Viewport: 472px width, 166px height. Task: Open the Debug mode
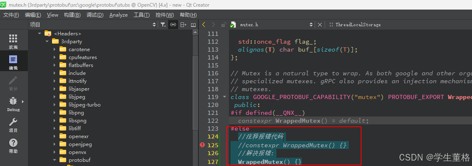click(13, 104)
